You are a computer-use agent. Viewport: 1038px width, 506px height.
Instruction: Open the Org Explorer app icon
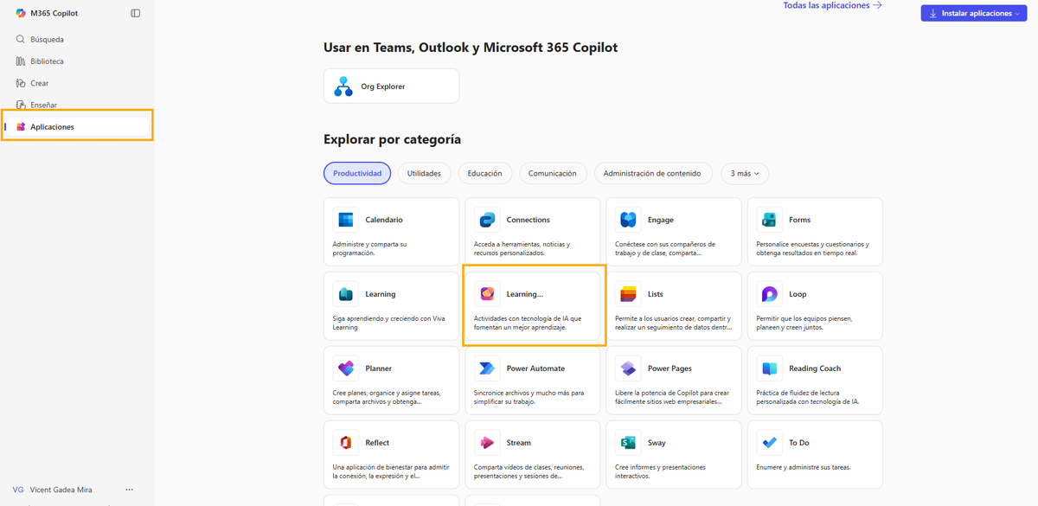pyautogui.click(x=343, y=86)
